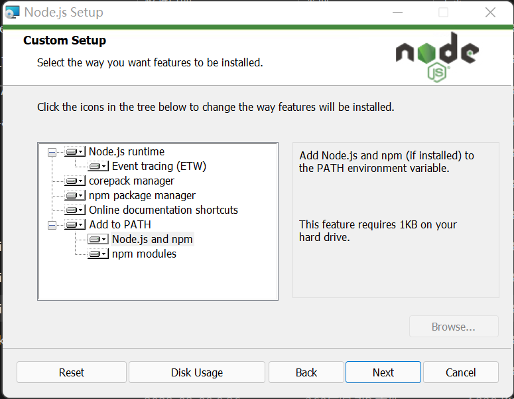Select the corepack manager tree item label

click(x=131, y=181)
